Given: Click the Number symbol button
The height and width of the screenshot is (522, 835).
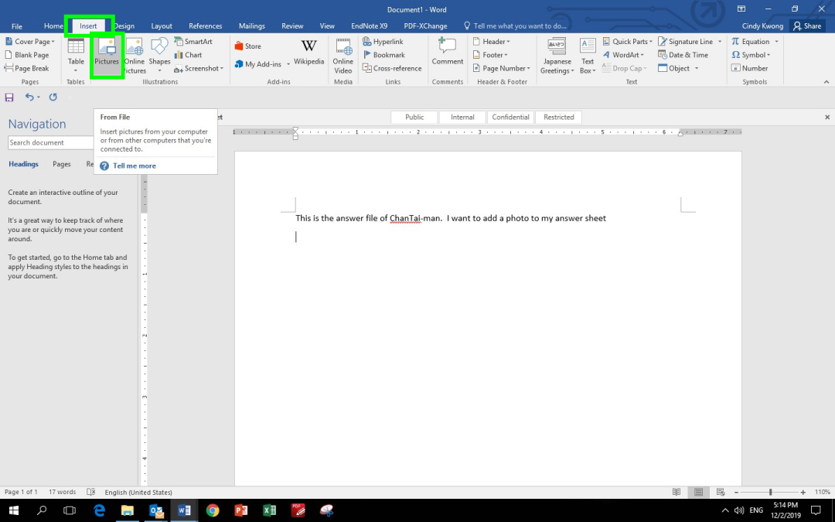Looking at the screenshot, I should point(749,68).
